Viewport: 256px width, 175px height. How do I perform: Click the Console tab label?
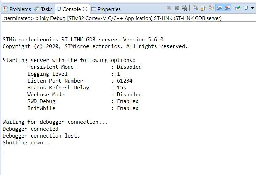pos(71,9)
